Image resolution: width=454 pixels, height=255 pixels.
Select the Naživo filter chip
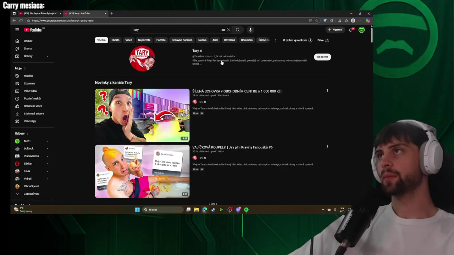coord(203,40)
